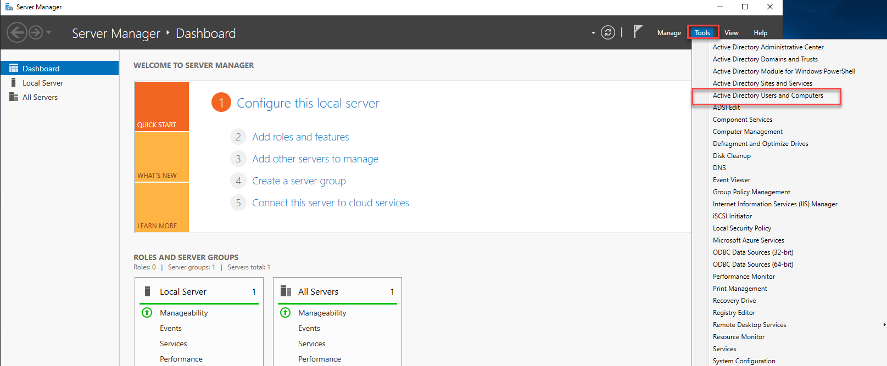Screen dimensions: 887x366
Task: Select ODBC Data Sources (32-bit)
Action: click(753, 252)
